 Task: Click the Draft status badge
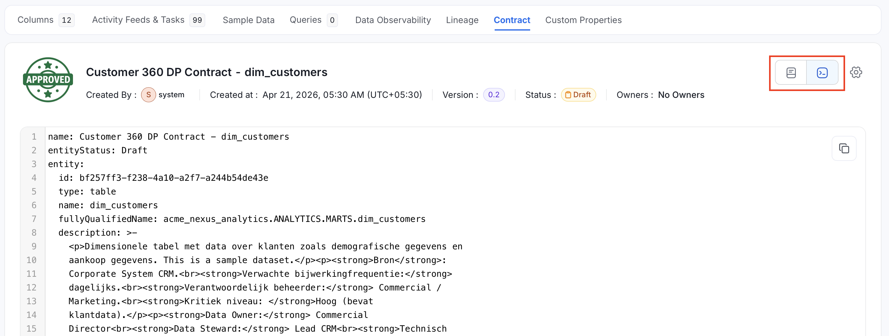(x=578, y=95)
